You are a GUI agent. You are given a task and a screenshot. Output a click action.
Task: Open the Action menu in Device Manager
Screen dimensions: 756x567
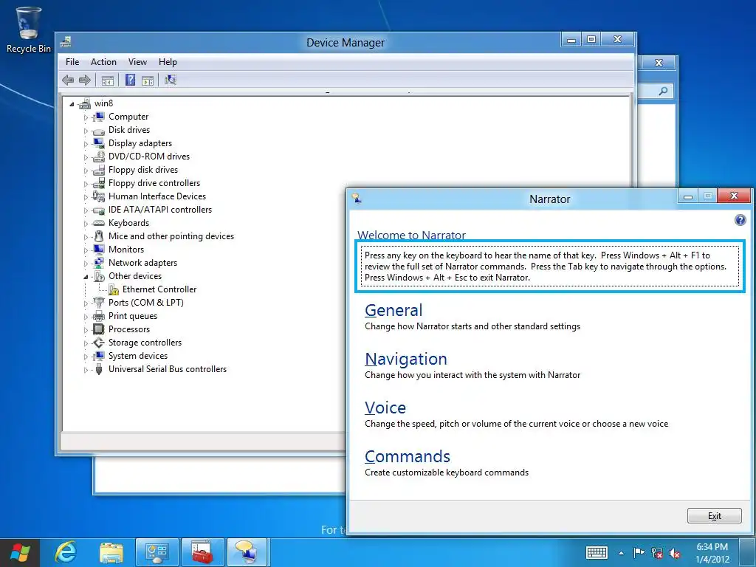click(103, 62)
